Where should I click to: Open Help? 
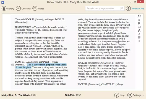[x=119, y=95]
